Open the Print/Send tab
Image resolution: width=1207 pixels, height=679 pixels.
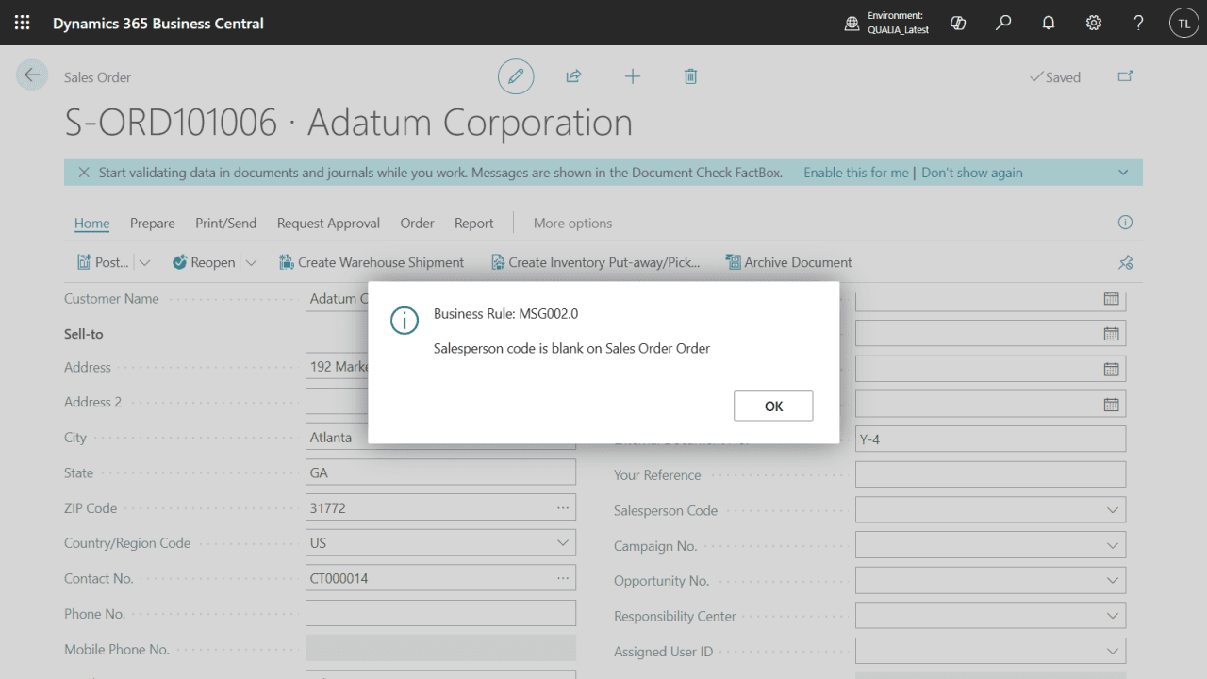click(x=226, y=224)
